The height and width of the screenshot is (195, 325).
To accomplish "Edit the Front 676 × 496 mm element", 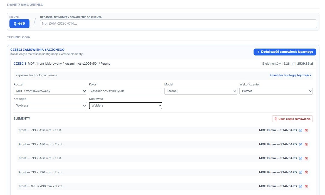I will tap(301, 186).
